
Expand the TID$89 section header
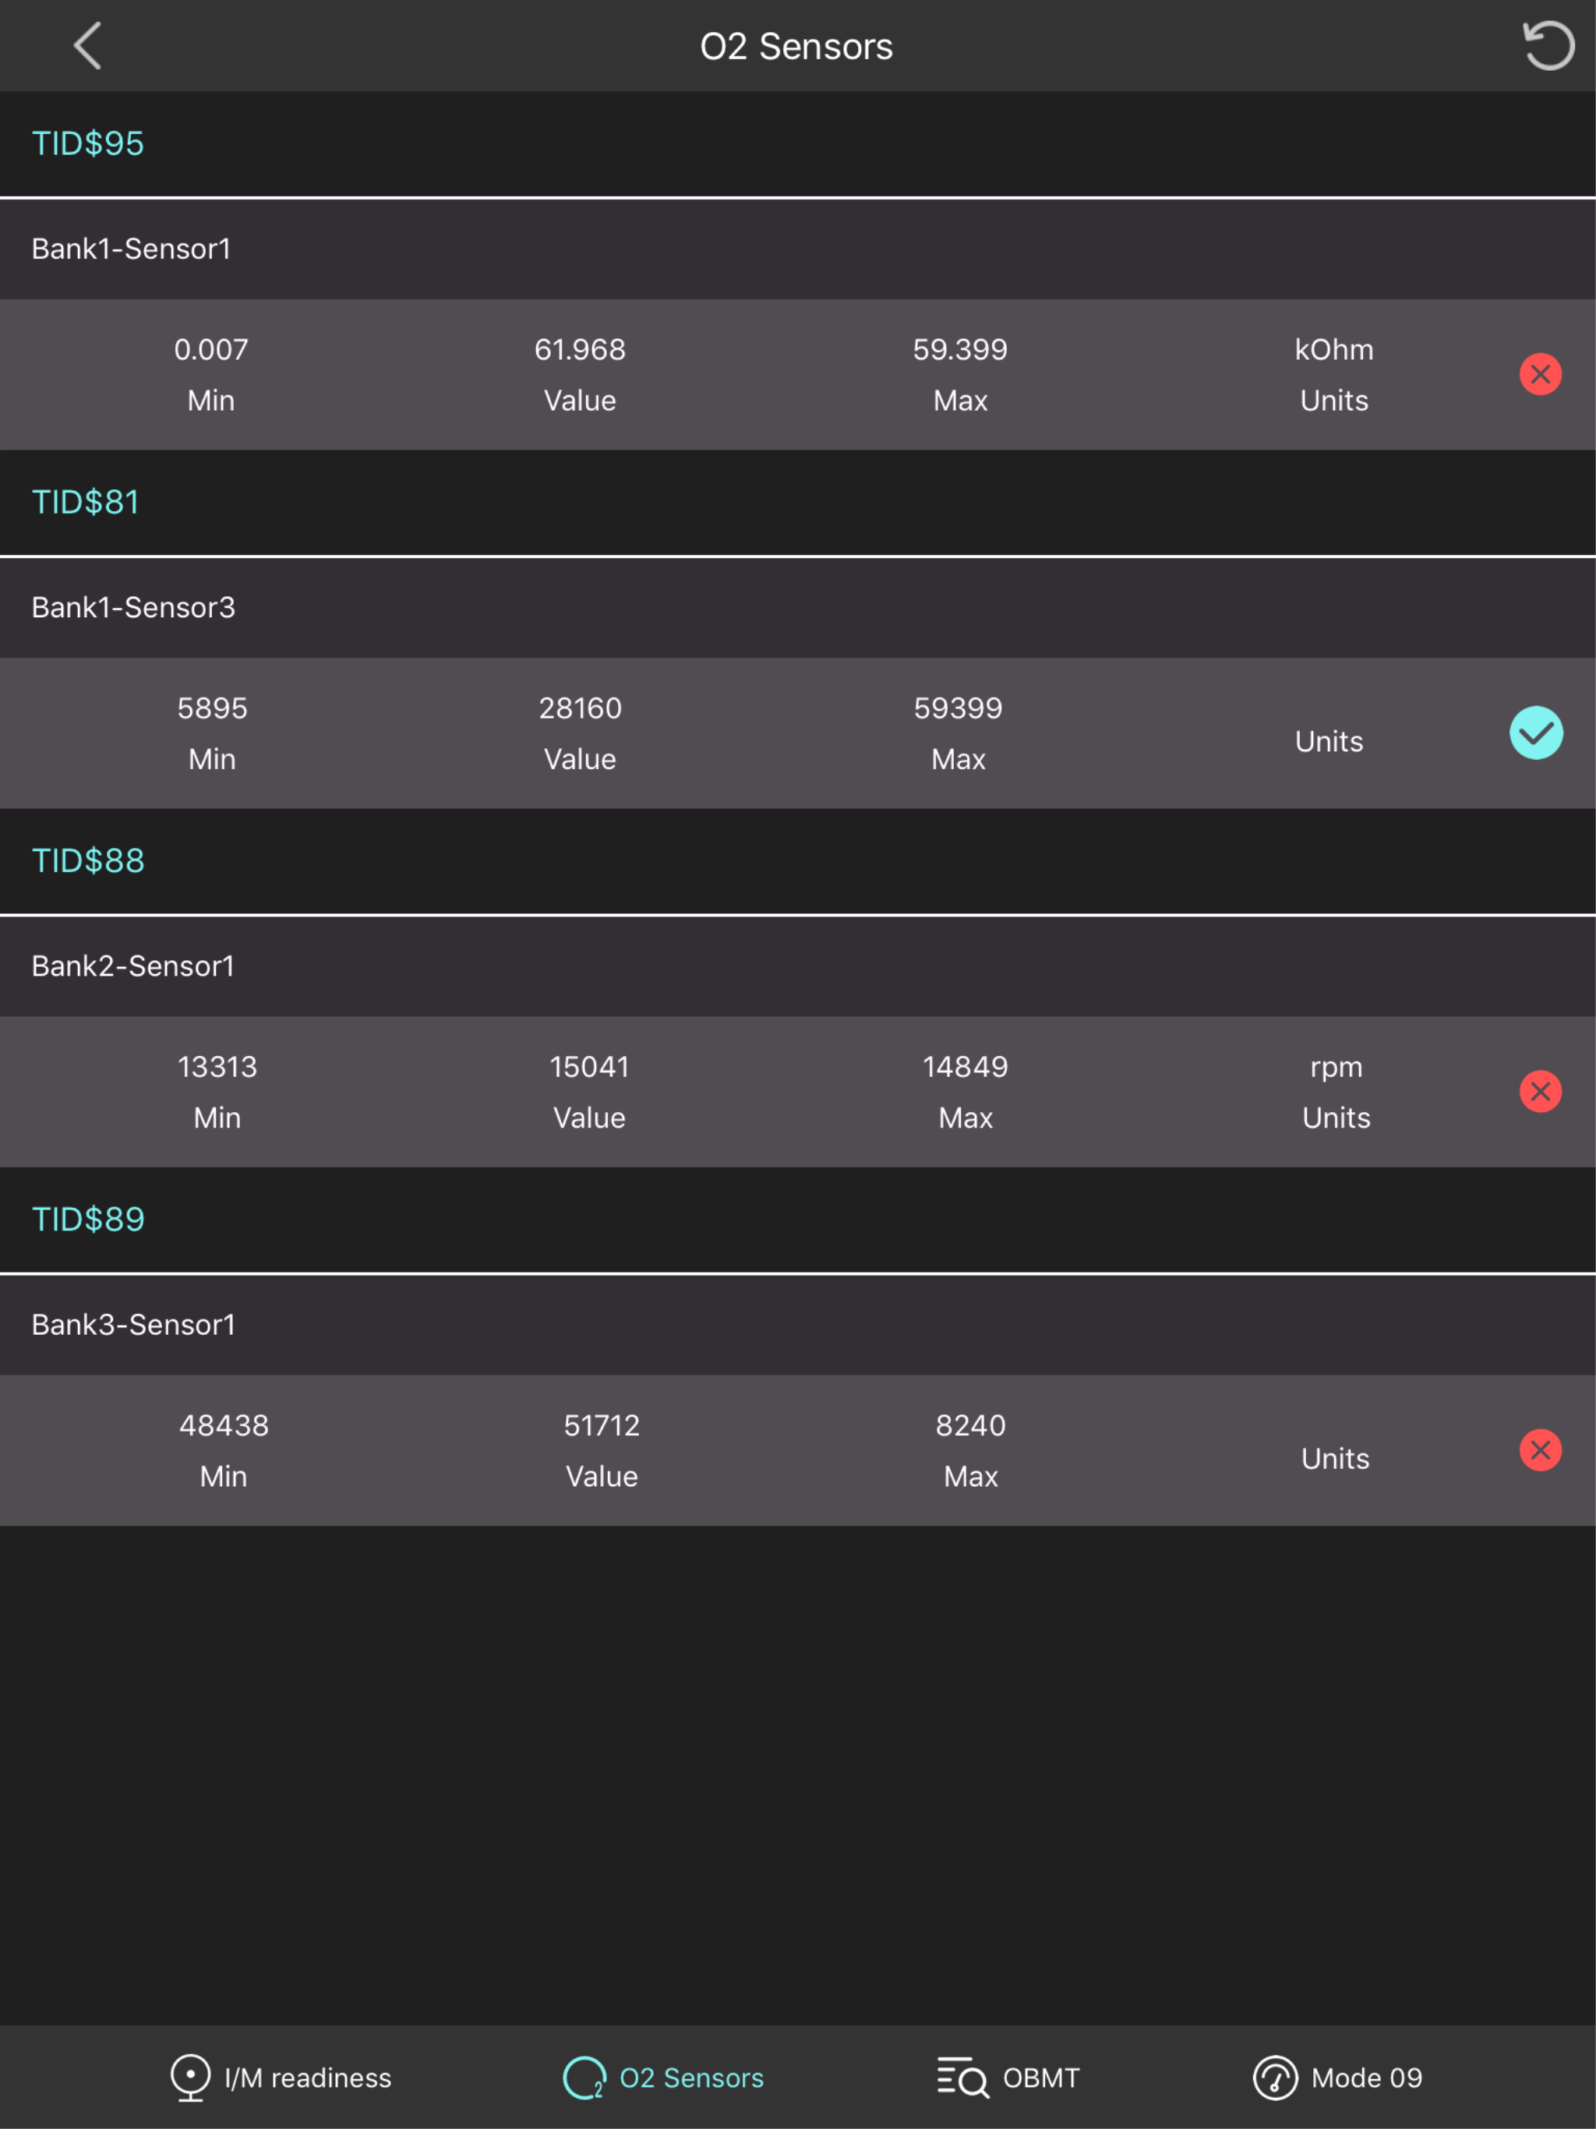pyautogui.click(x=87, y=1220)
